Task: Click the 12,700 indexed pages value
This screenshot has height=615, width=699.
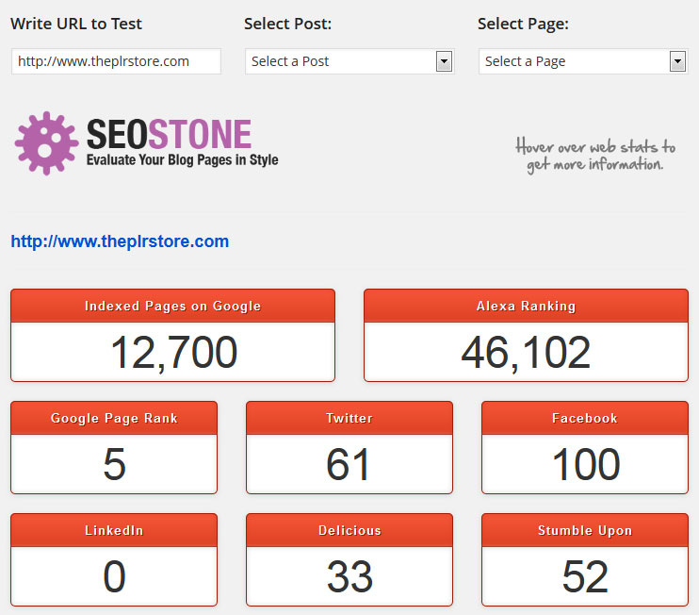Action: [x=174, y=353]
